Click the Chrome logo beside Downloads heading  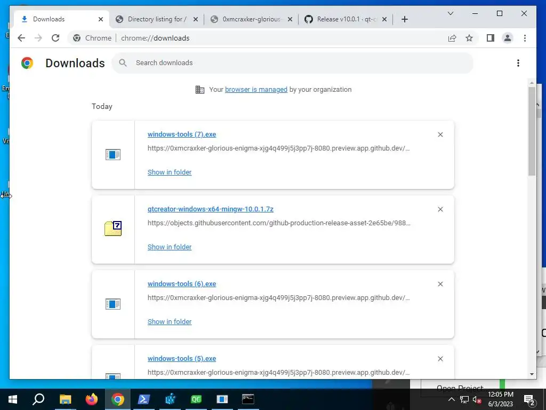[x=27, y=63]
